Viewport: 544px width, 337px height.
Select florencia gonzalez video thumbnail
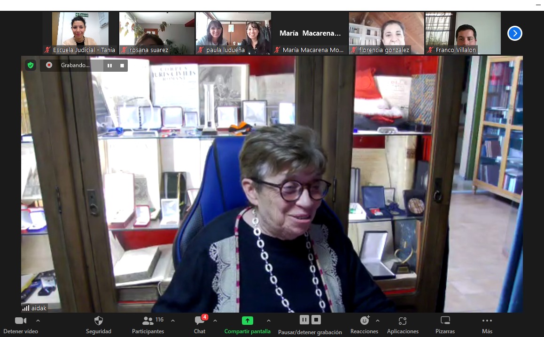[387, 33]
